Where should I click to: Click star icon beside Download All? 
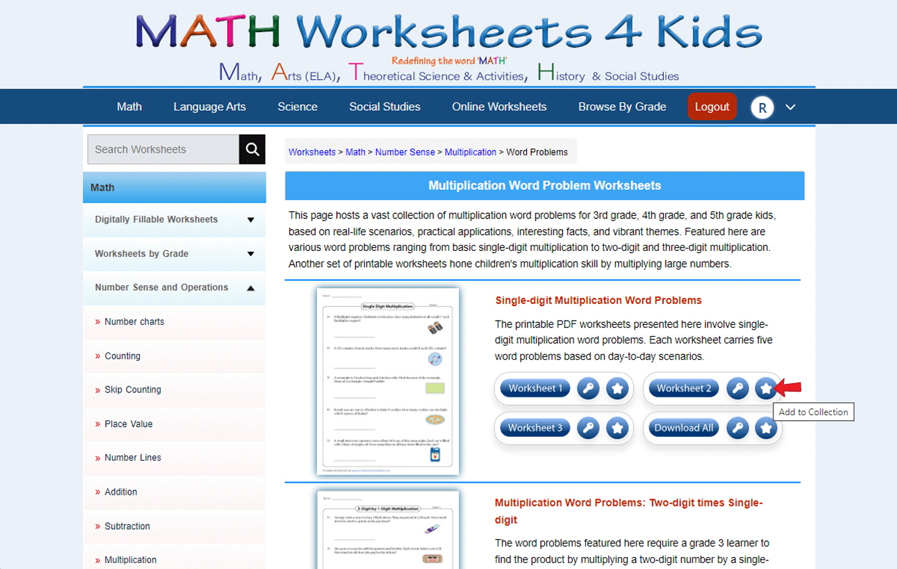point(765,428)
